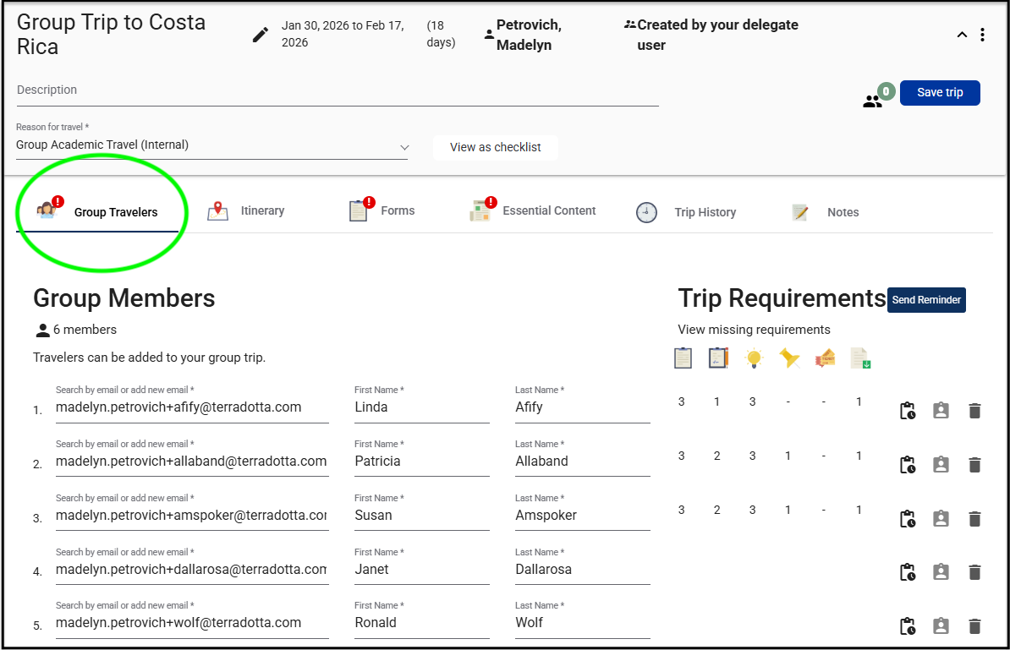Click the signed document requirement column icon

click(718, 358)
